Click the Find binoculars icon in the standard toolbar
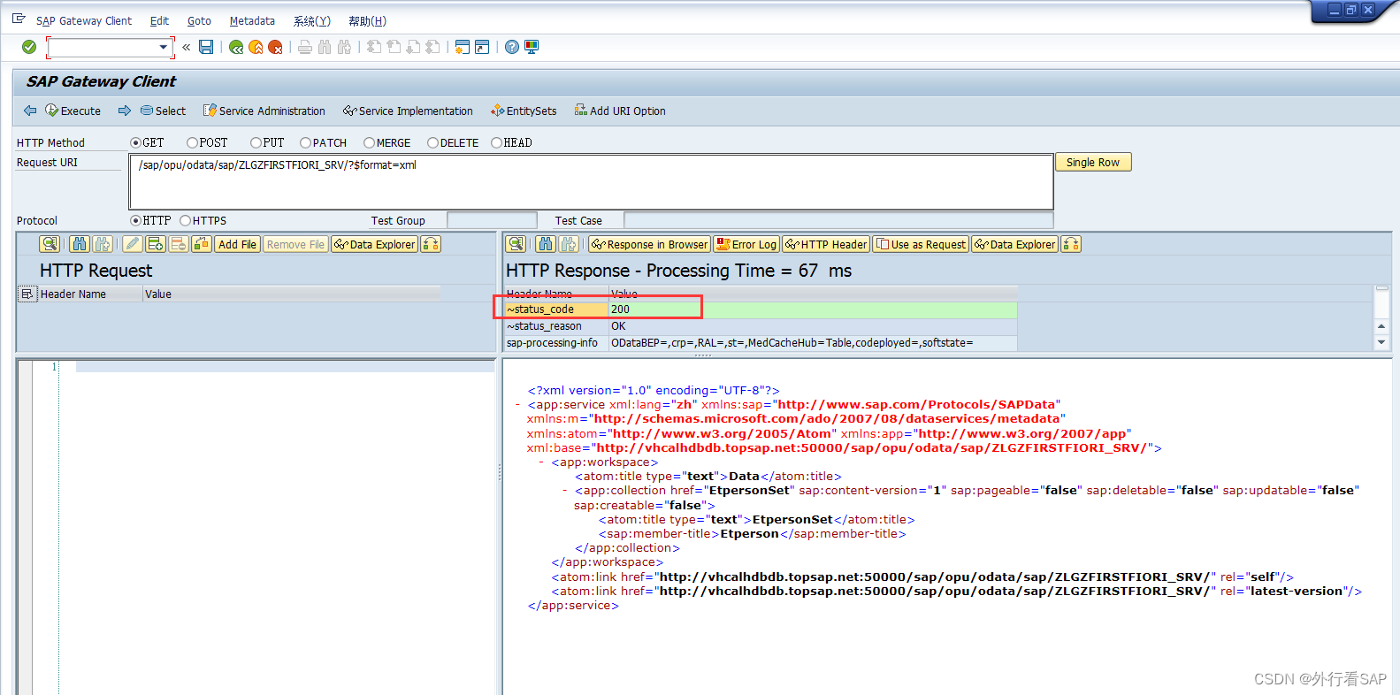Viewport: 1400px width, 695px height. click(x=325, y=47)
